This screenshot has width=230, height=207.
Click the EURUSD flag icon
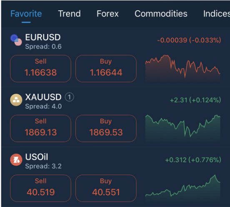tap(16, 40)
